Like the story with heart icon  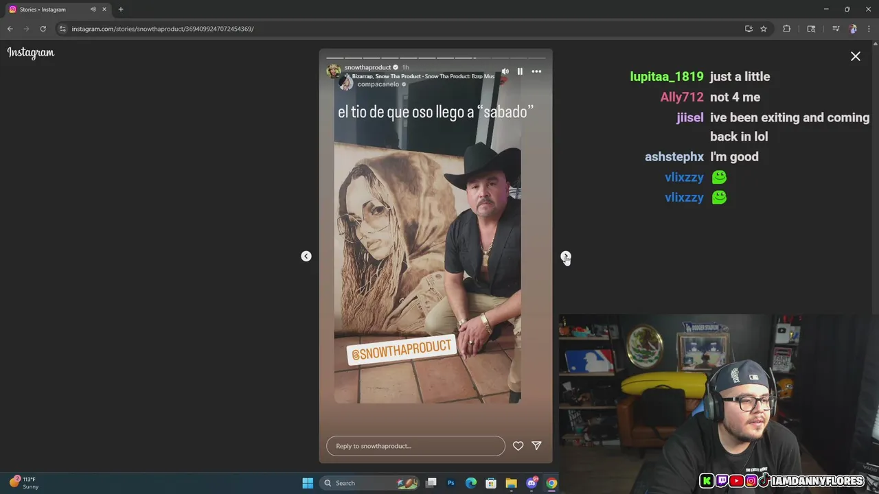[518, 446]
